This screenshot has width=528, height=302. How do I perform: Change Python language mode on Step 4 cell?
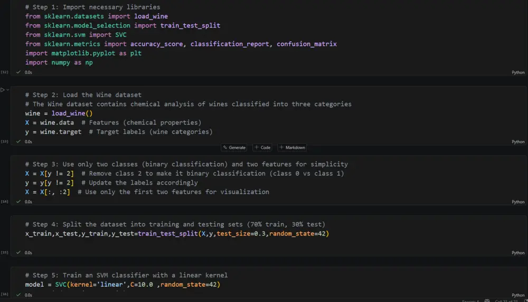pyautogui.click(x=518, y=253)
